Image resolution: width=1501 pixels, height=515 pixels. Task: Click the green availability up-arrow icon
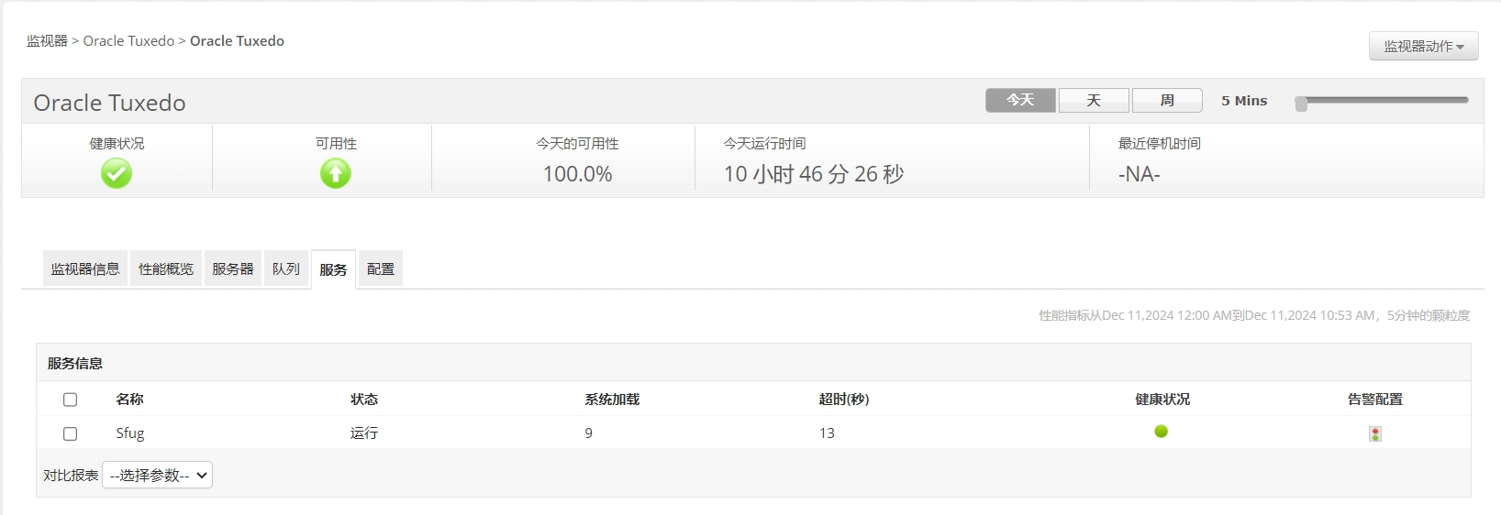pyautogui.click(x=336, y=173)
